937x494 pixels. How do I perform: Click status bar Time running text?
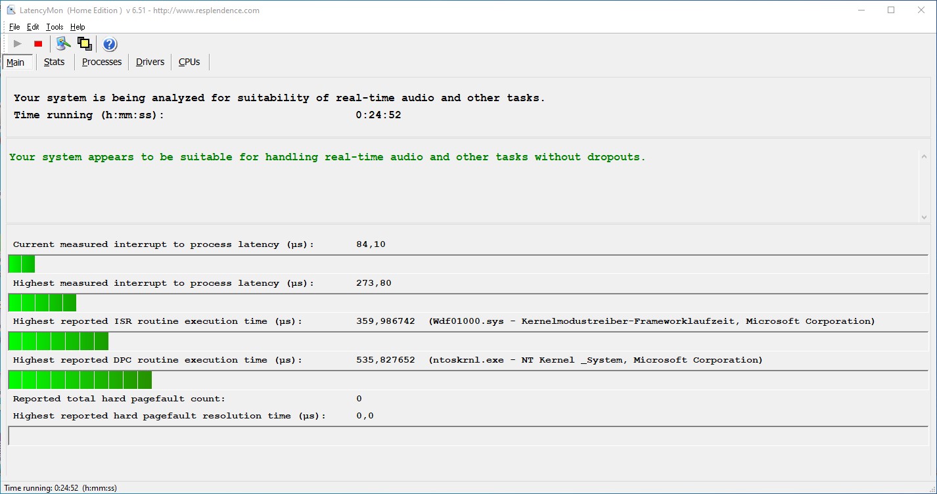click(60, 488)
